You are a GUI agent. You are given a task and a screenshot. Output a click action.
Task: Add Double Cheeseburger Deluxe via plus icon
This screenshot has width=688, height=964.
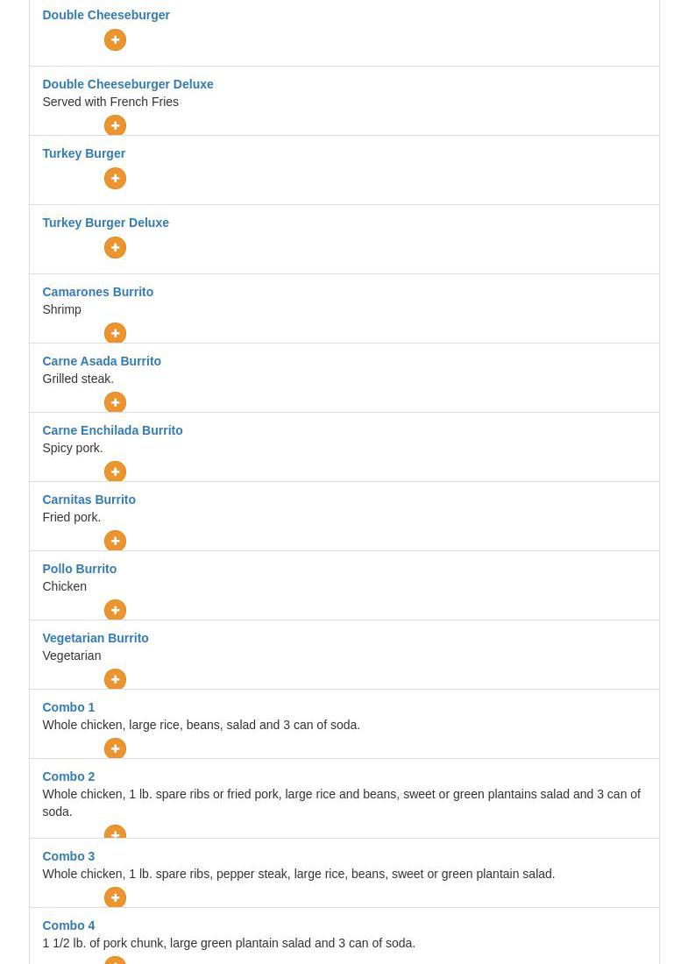pos(115,126)
